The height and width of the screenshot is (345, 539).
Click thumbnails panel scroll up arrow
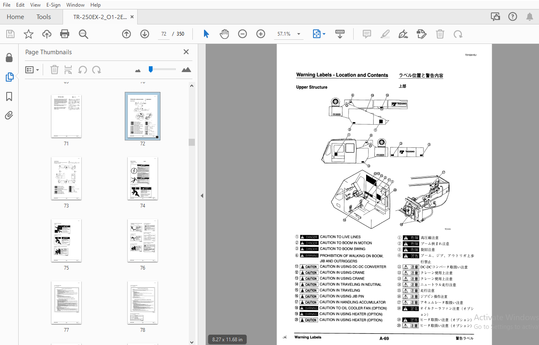point(192,86)
